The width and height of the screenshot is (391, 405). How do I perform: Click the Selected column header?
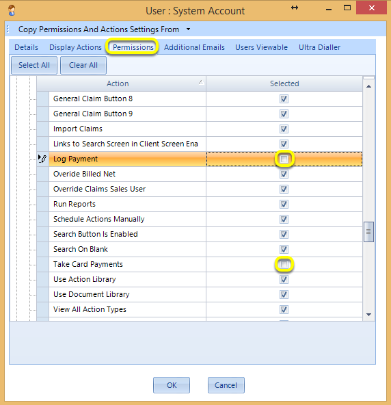click(284, 83)
